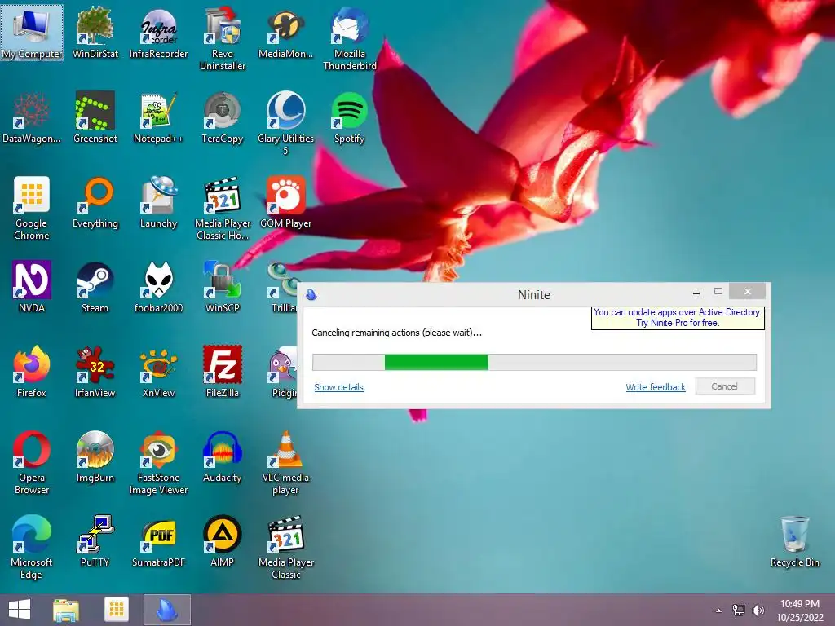835x626 pixels.
Task: Click the yellow grid taskbar icon
Action: [x=116, y=610]
